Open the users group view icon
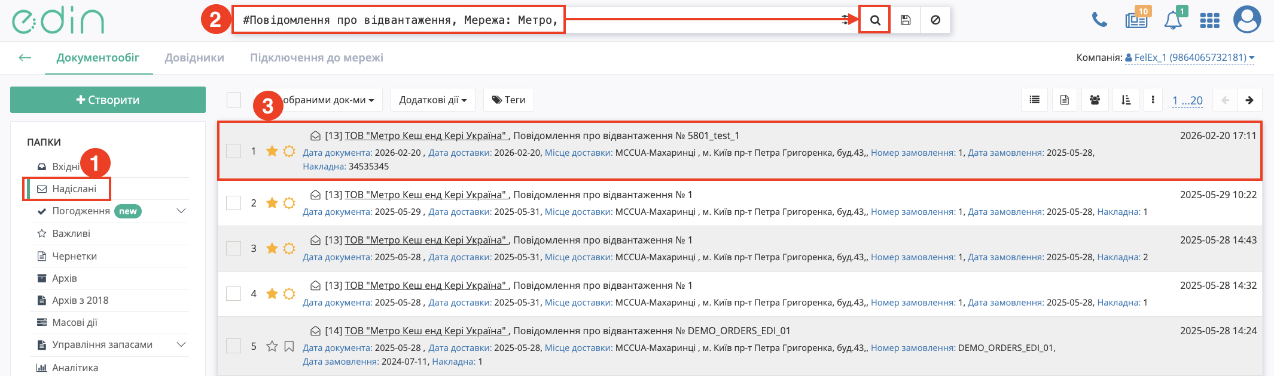 1095,100
